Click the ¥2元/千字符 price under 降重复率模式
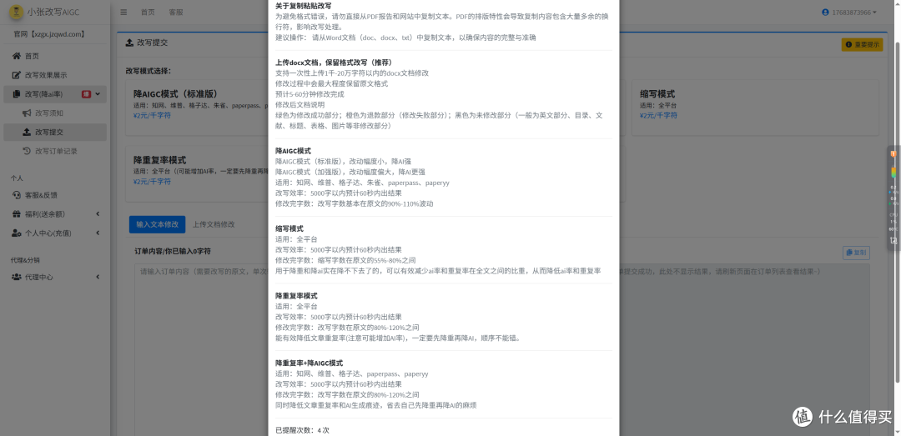This screenshot has height=436, width=901. (x=153, y=182)
